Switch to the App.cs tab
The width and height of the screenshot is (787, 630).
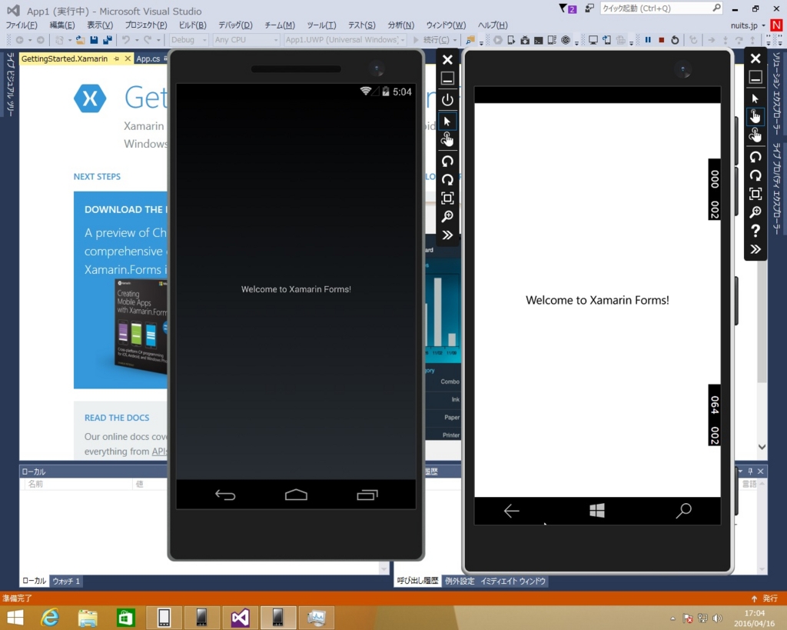tap(148, 58)
